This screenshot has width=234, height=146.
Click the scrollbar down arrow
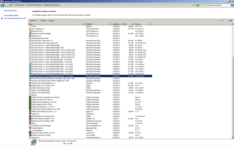(233, 137)
